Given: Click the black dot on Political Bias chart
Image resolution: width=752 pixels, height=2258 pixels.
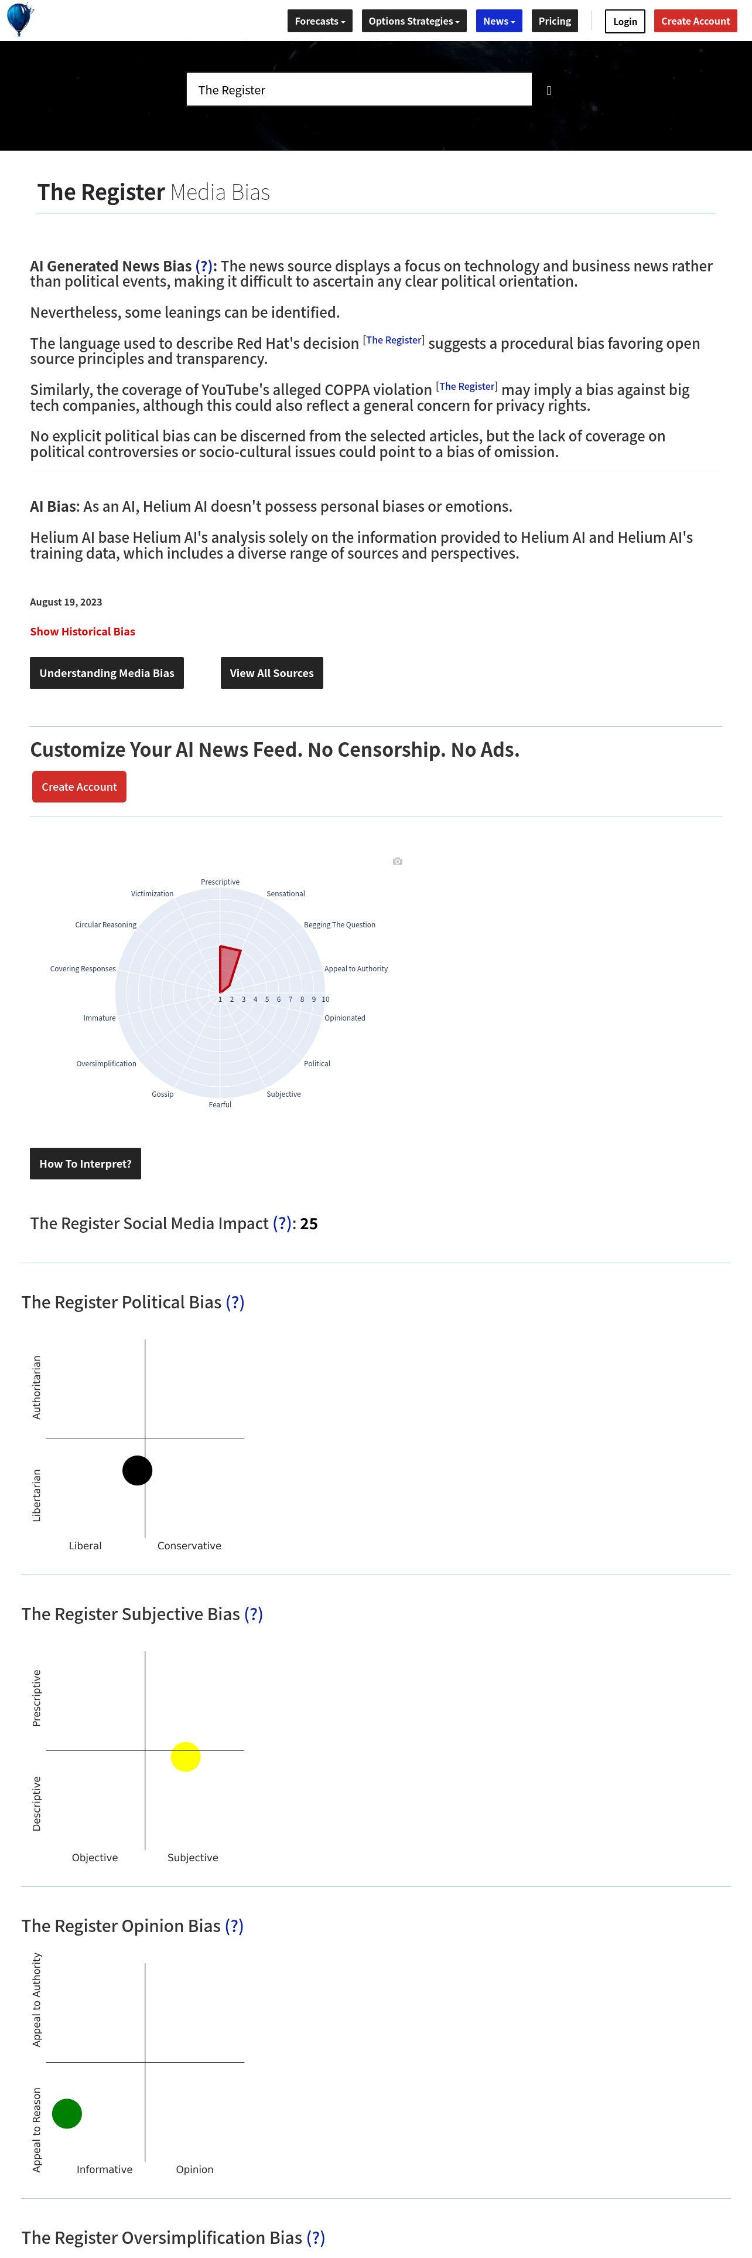Looking at the screenshot, I should [138, 1470].
